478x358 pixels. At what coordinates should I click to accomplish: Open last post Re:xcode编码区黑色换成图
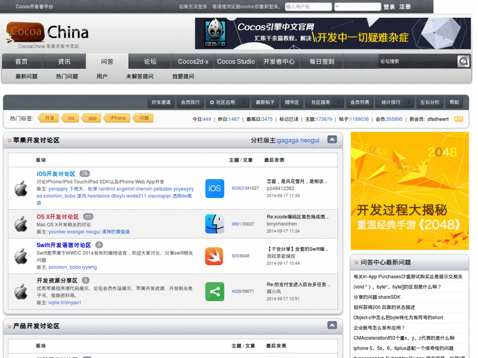(298, 217)
